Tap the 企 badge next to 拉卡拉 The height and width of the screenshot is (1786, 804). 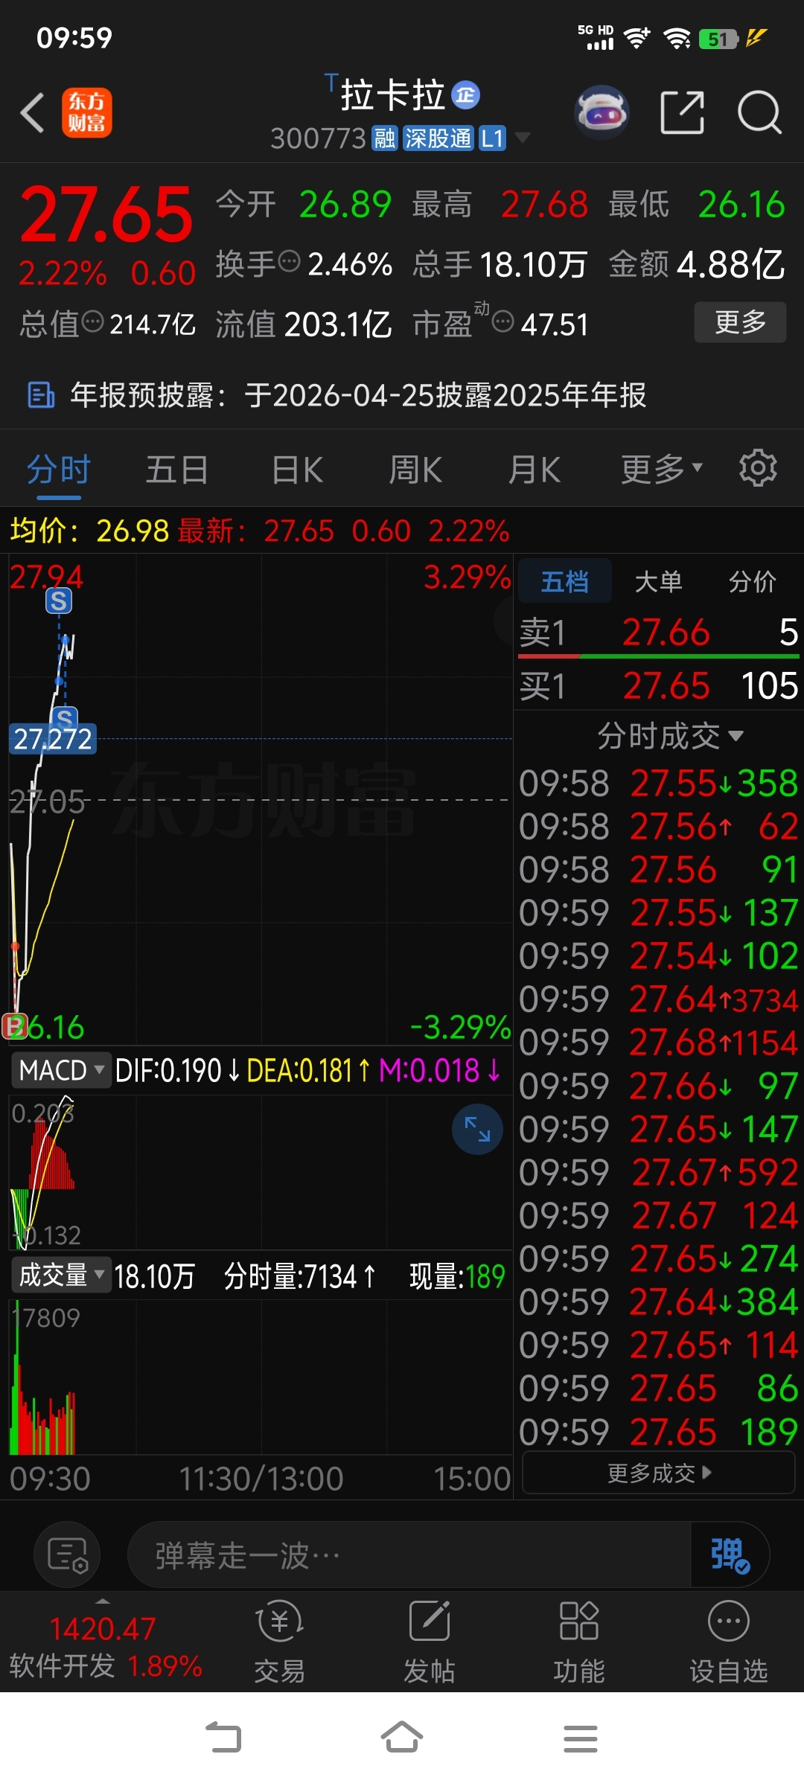click(x=465, y=95)
